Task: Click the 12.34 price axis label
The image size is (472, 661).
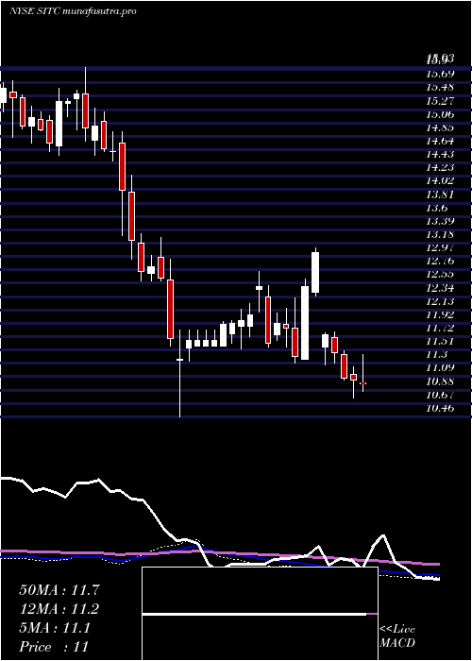Action: pos(440,288)
